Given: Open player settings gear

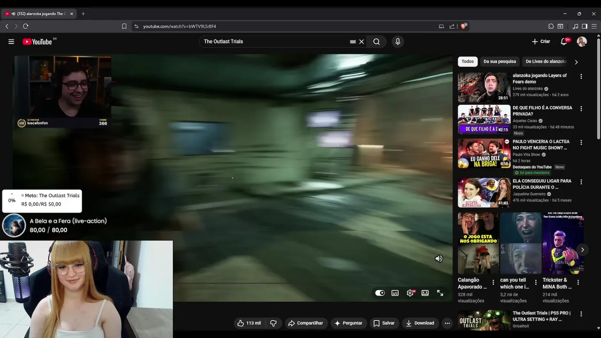Looking at the screenshot, I should (410, 293).
